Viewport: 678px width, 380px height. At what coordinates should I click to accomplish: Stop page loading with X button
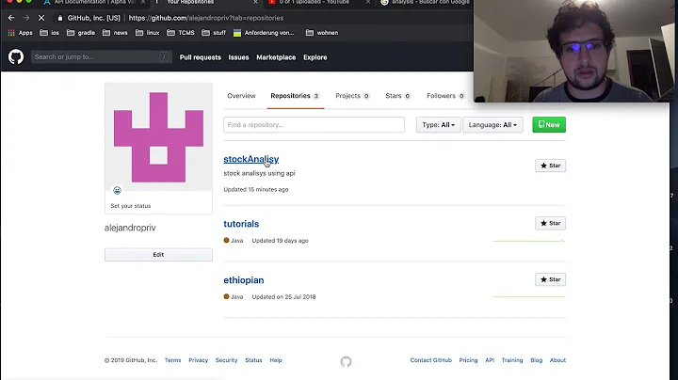coord(41,18)
